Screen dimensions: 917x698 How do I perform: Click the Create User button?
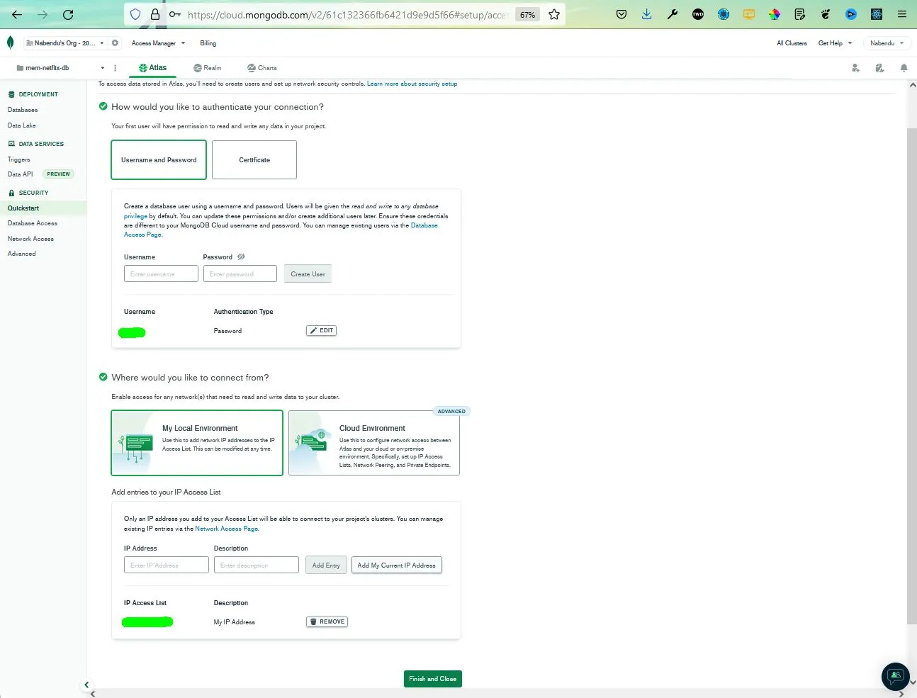tap(308, 274)
